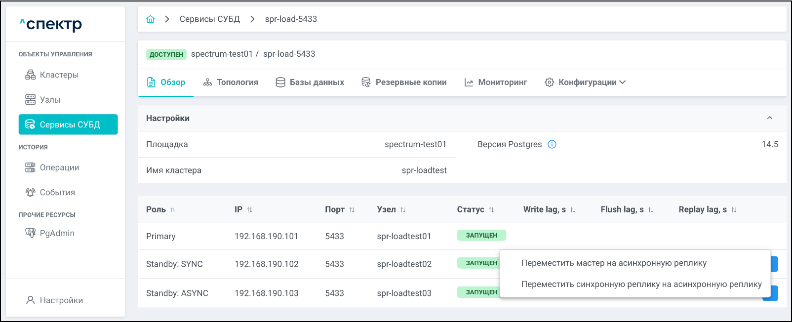Sort by Write lag column arrows
Screen dimensions: 792x322
pos(573,210)
